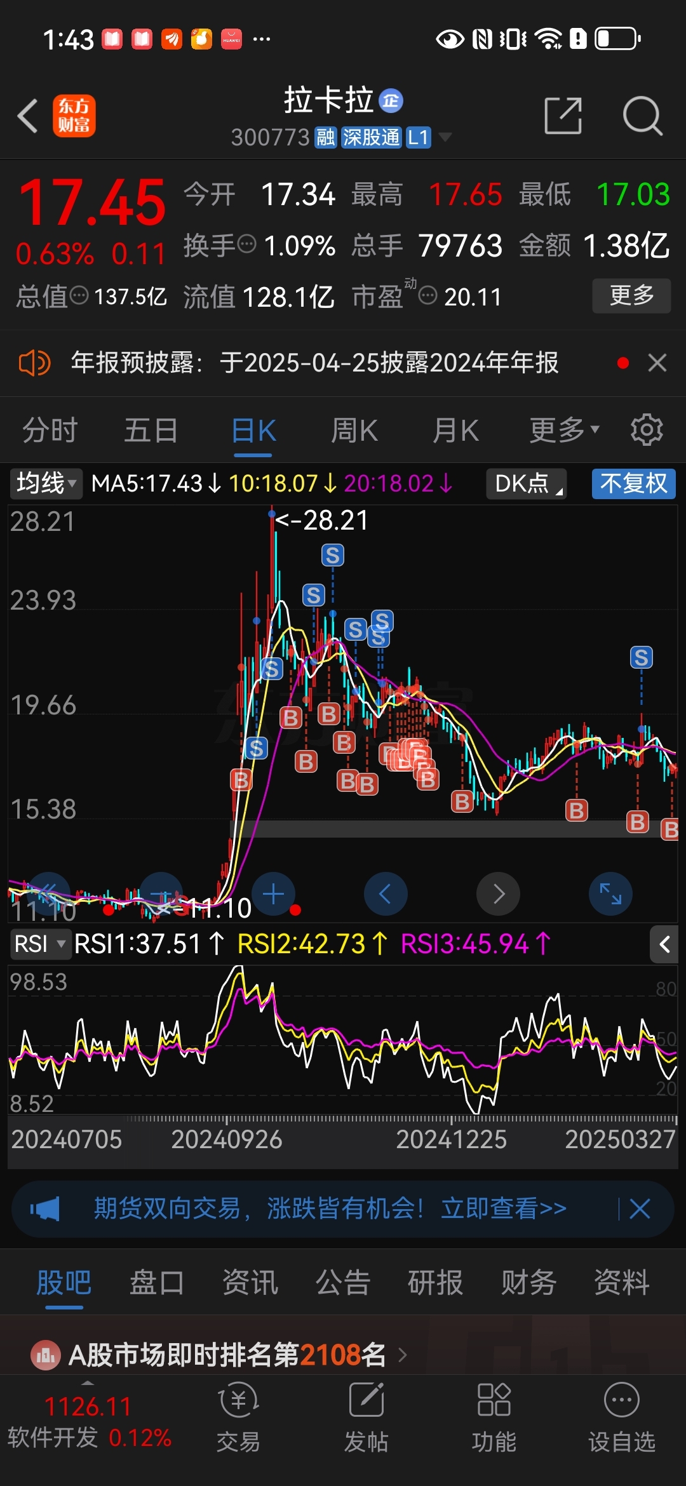Switch to 五日 chart tab
The width and height of the screenshot is (686, 1486).
click(151, 430)
